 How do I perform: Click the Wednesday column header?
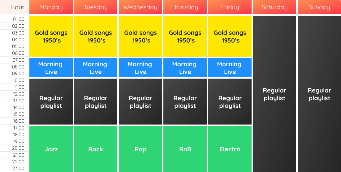[x=140, y=7]
